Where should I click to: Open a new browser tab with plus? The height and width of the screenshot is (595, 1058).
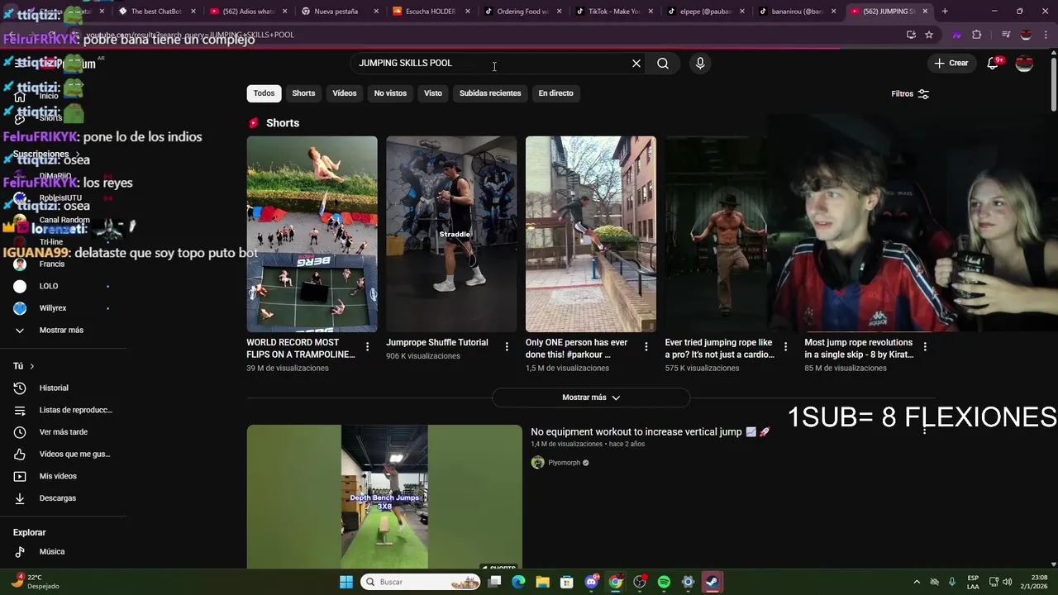tap(945, 12)
